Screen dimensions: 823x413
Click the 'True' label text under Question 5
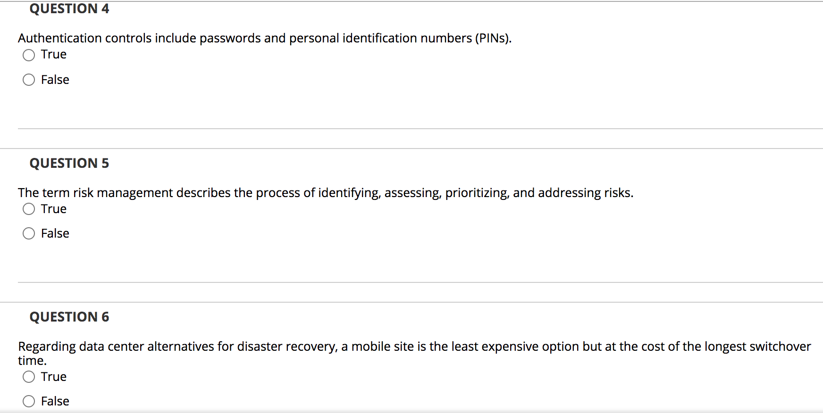54,209
